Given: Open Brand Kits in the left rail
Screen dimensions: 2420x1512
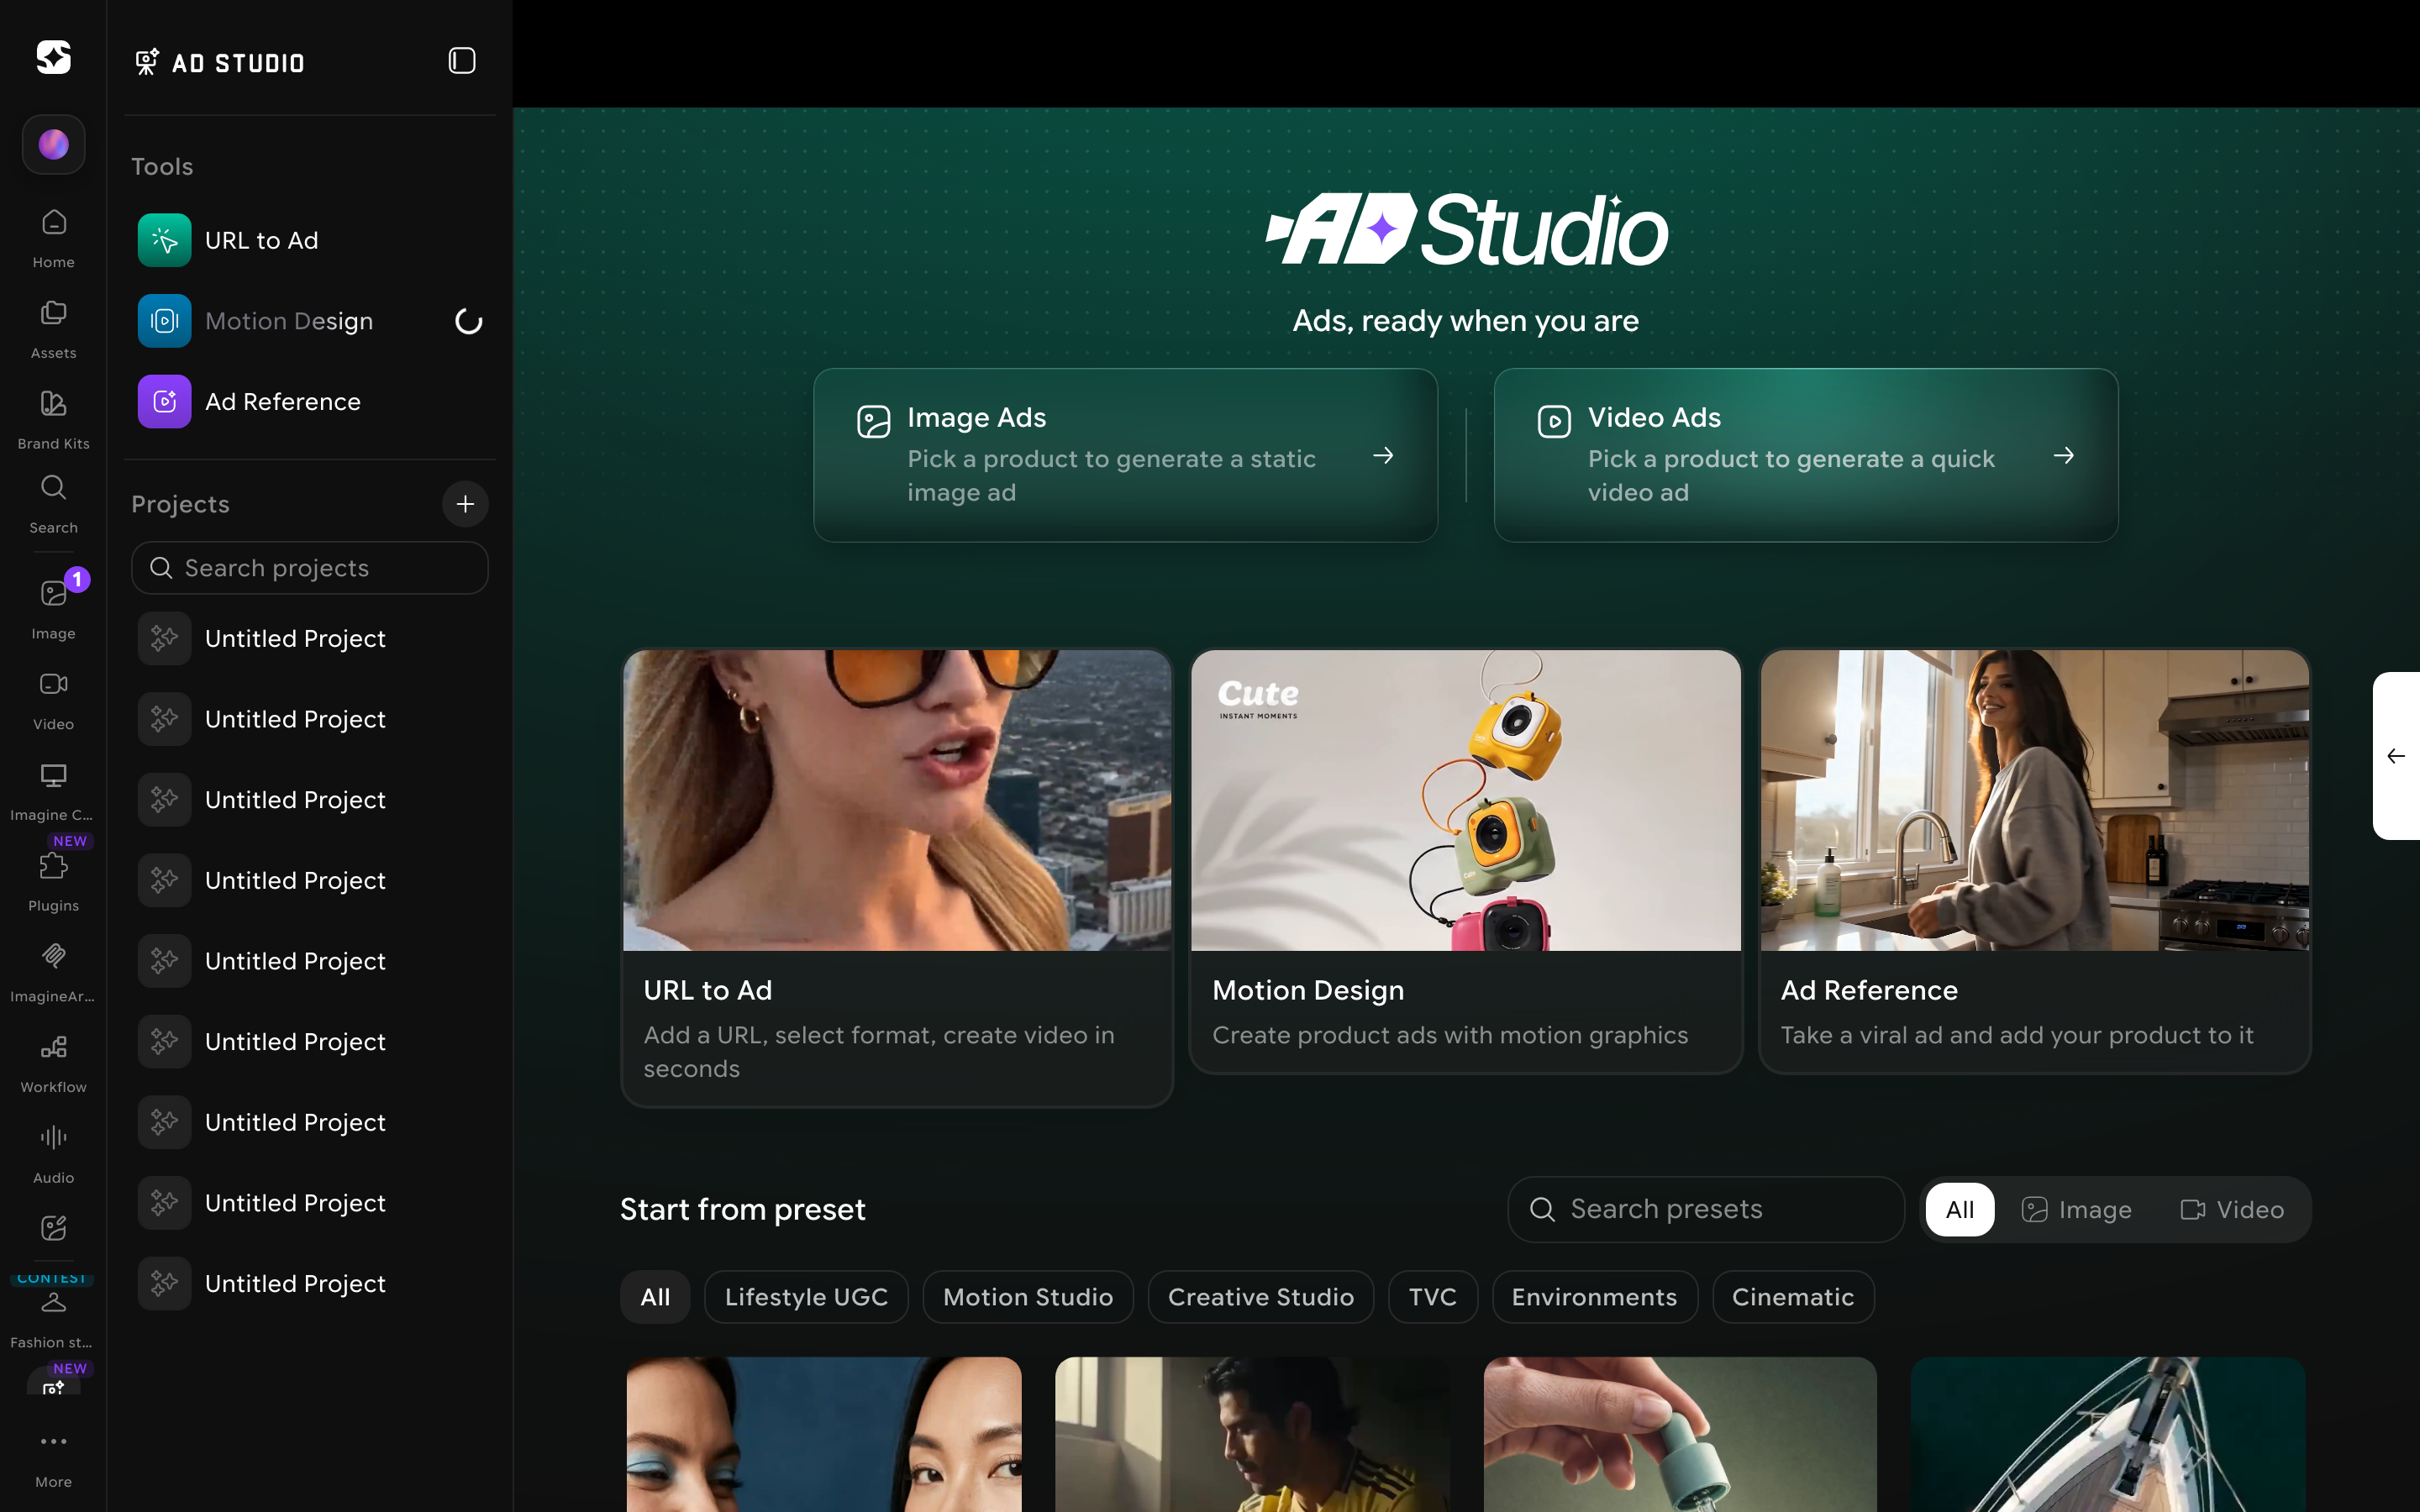Looking at the screenshot, I should point(53,420).
